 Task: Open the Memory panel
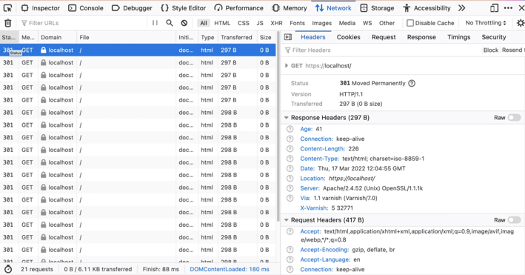pos(290,8)
